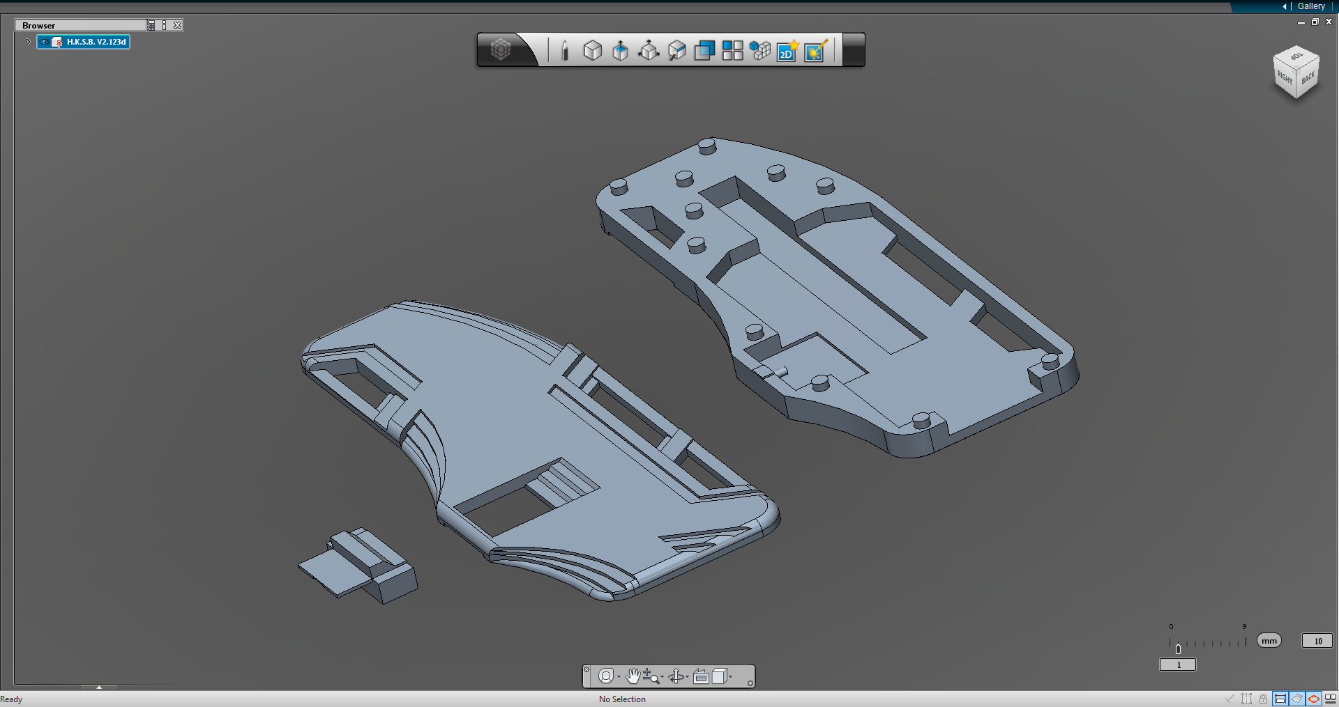This screenshot has width=1339, height=707.
Task: Toggle visibility eye of H.K.S.B. V2.123d
Action: pyautogui.click(x=45, y=42)
